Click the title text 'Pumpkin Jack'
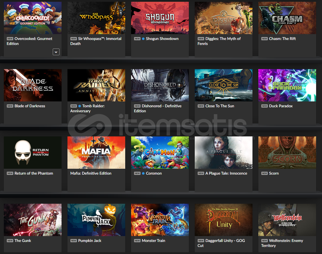Image resolution: width=322 pixels, height=254 pixels. (x=90, y=241)
